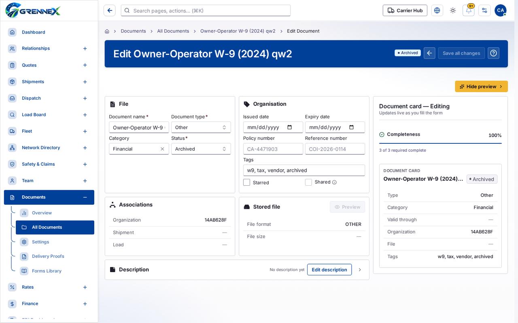This screenshot has height=323, width=518.
Task: Expand the Finance menu plus
Action: pyautogui.click(x=85, y=304)
